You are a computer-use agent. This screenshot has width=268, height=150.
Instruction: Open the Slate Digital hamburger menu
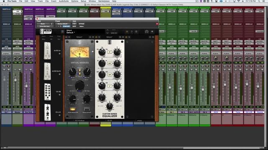[62, 32]
